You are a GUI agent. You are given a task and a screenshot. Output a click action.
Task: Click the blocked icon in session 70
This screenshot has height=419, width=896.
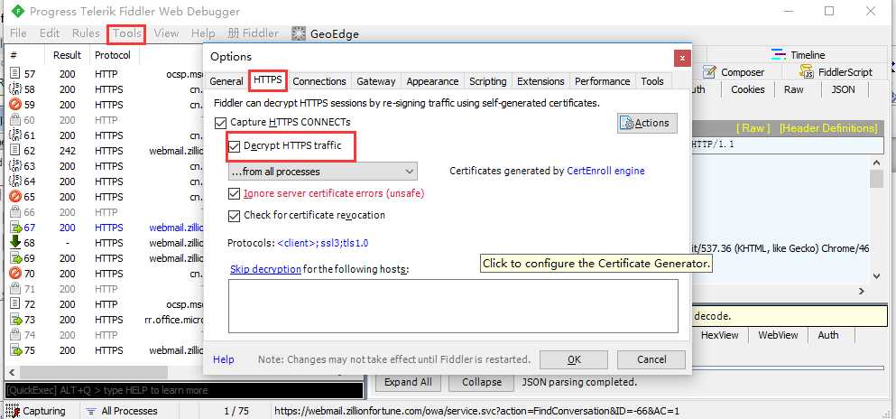15,274
